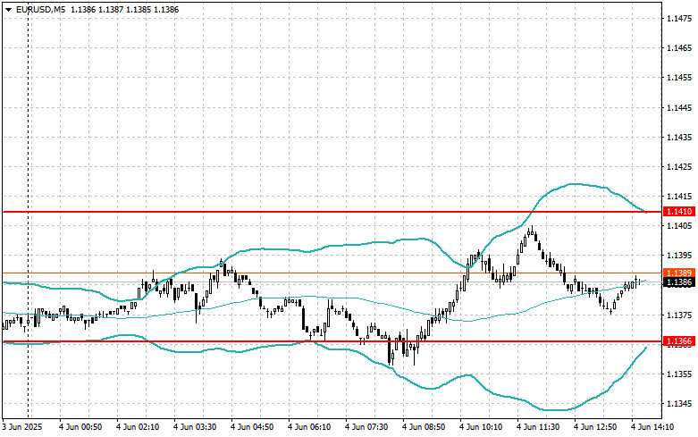
Task: Select the 1.1410 red price label
Action: [x=679, y=212]
